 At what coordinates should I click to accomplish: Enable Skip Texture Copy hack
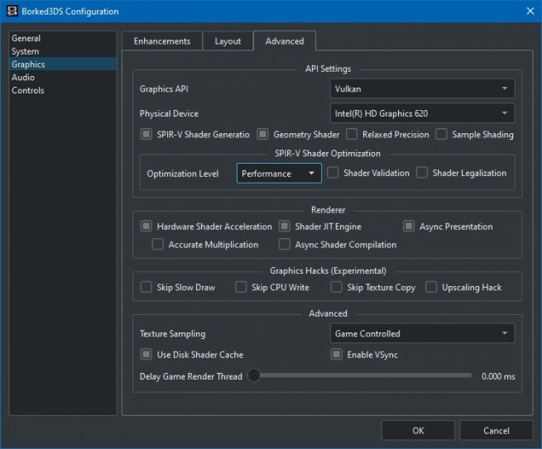[x=336, y=287]
